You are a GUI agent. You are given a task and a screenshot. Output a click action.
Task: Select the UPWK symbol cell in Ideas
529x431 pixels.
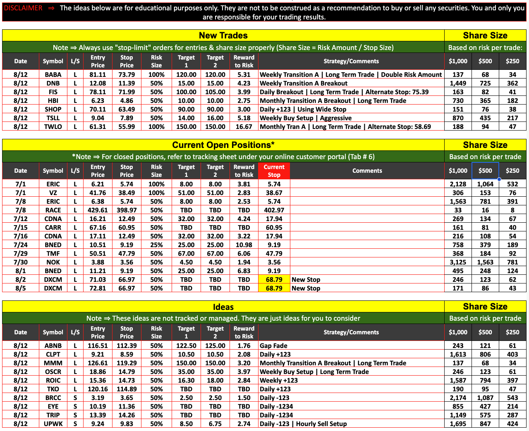(x=53, y=424)
